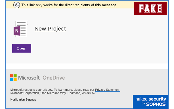Click the gray OneDrive wordmark
The height and width of the screenshot is (109, 174).
(x=54, y=78)
